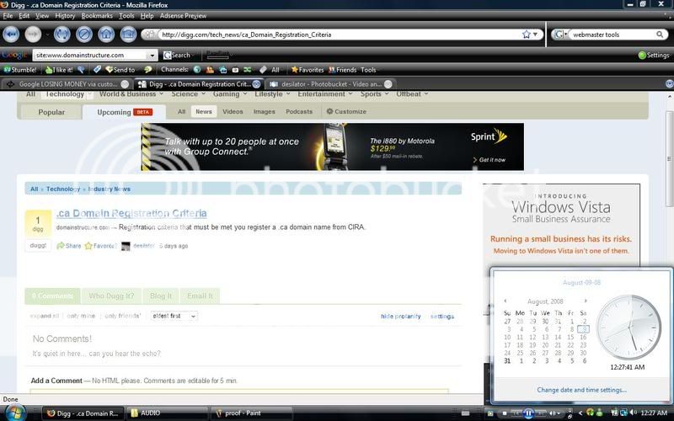The height and width of the screenshot is (421, 674).
Task: Stop playback in the taskbar media player
Action: click(504, 413)
